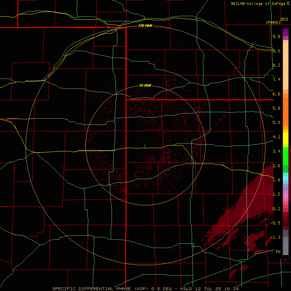This screenshot has height=291, width=291.
Task: Click the 6.6 scale value
Action: coord(276,94)
